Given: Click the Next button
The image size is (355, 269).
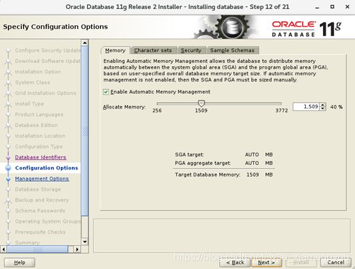Looking at the screenshot, I should coord(267,263).
